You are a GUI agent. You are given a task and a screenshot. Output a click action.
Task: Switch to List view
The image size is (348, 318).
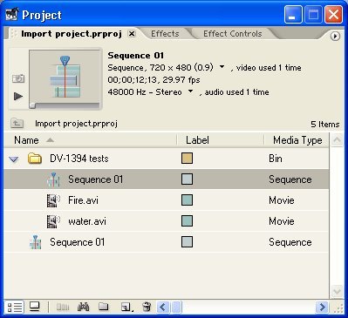click(x=14, y=307)
